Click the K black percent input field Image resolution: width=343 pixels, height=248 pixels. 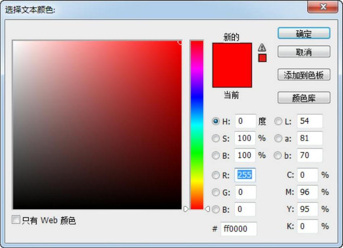click(x=307, y=227)
